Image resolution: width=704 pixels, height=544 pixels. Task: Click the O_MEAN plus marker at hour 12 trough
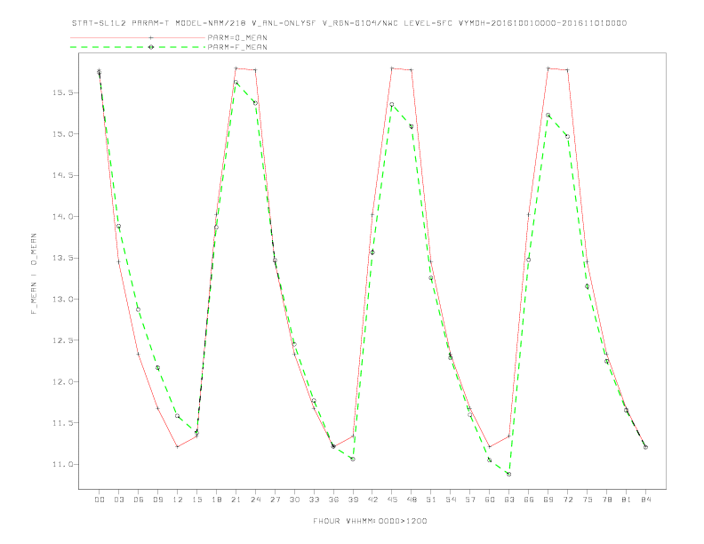[178, 446]
